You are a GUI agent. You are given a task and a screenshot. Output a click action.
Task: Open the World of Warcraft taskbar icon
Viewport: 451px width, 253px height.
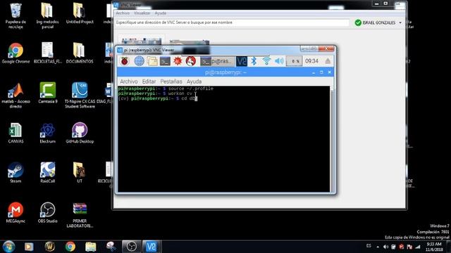(49, 247)
